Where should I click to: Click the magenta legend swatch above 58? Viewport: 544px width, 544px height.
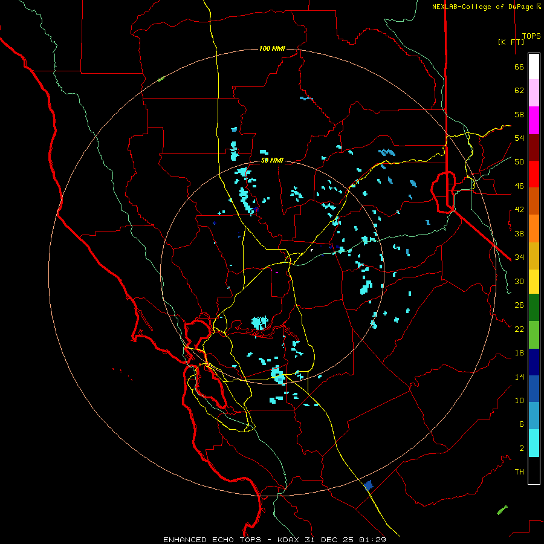534,120
